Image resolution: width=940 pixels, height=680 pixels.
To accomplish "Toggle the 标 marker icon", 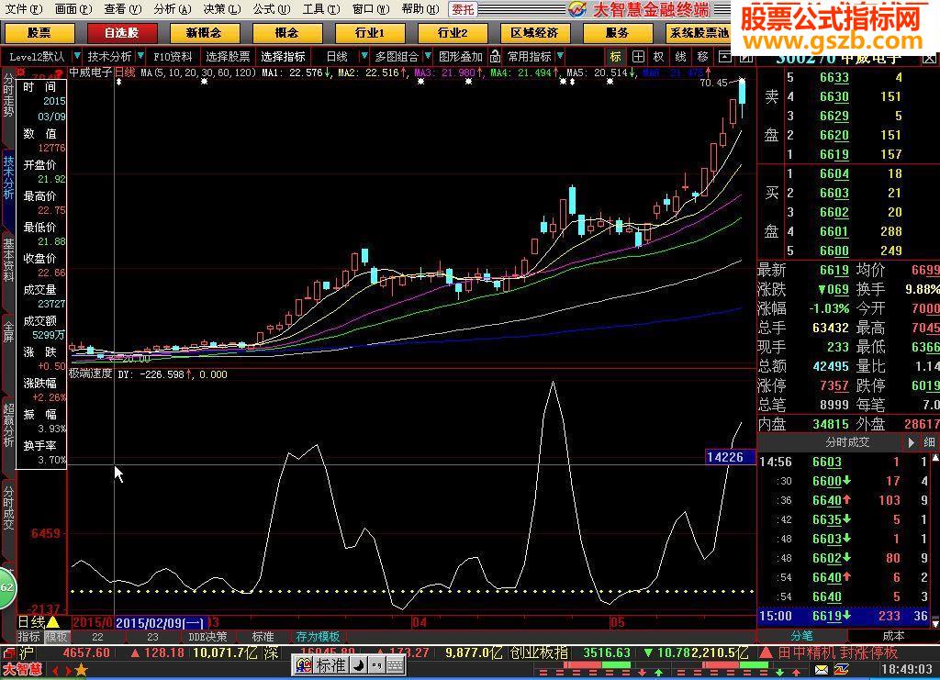I will click(616, 57).
